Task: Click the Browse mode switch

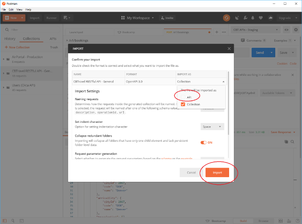Action: 263,221
